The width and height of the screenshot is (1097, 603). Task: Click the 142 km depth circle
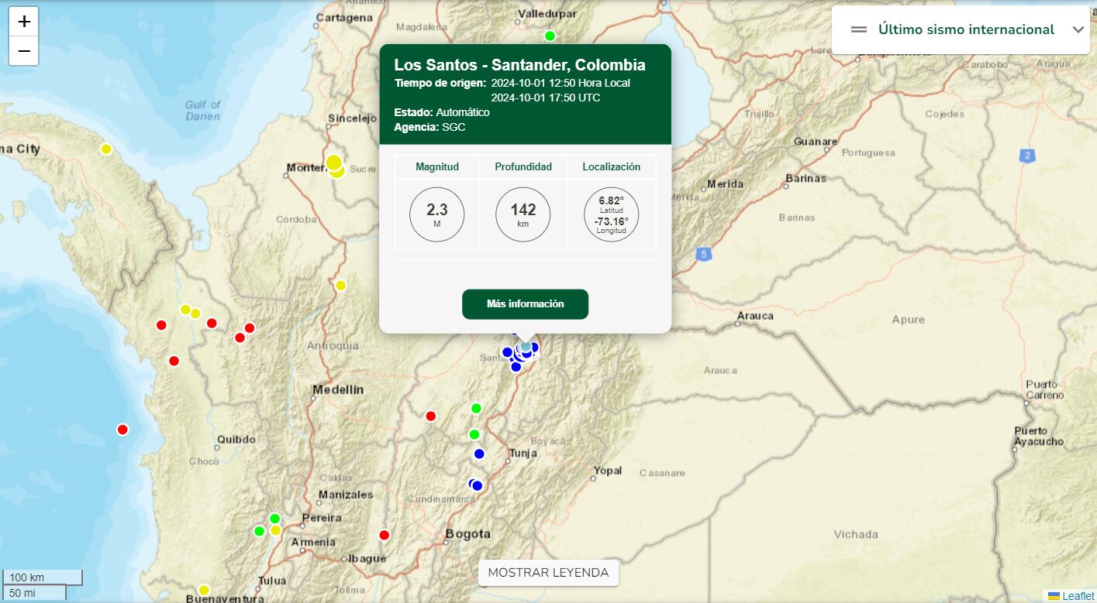pyautogui.click(x=523, y=214)
